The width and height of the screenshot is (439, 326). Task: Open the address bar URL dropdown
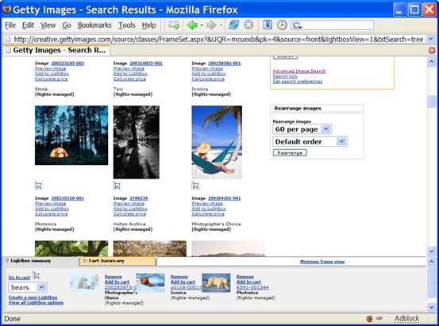(430, 39)
